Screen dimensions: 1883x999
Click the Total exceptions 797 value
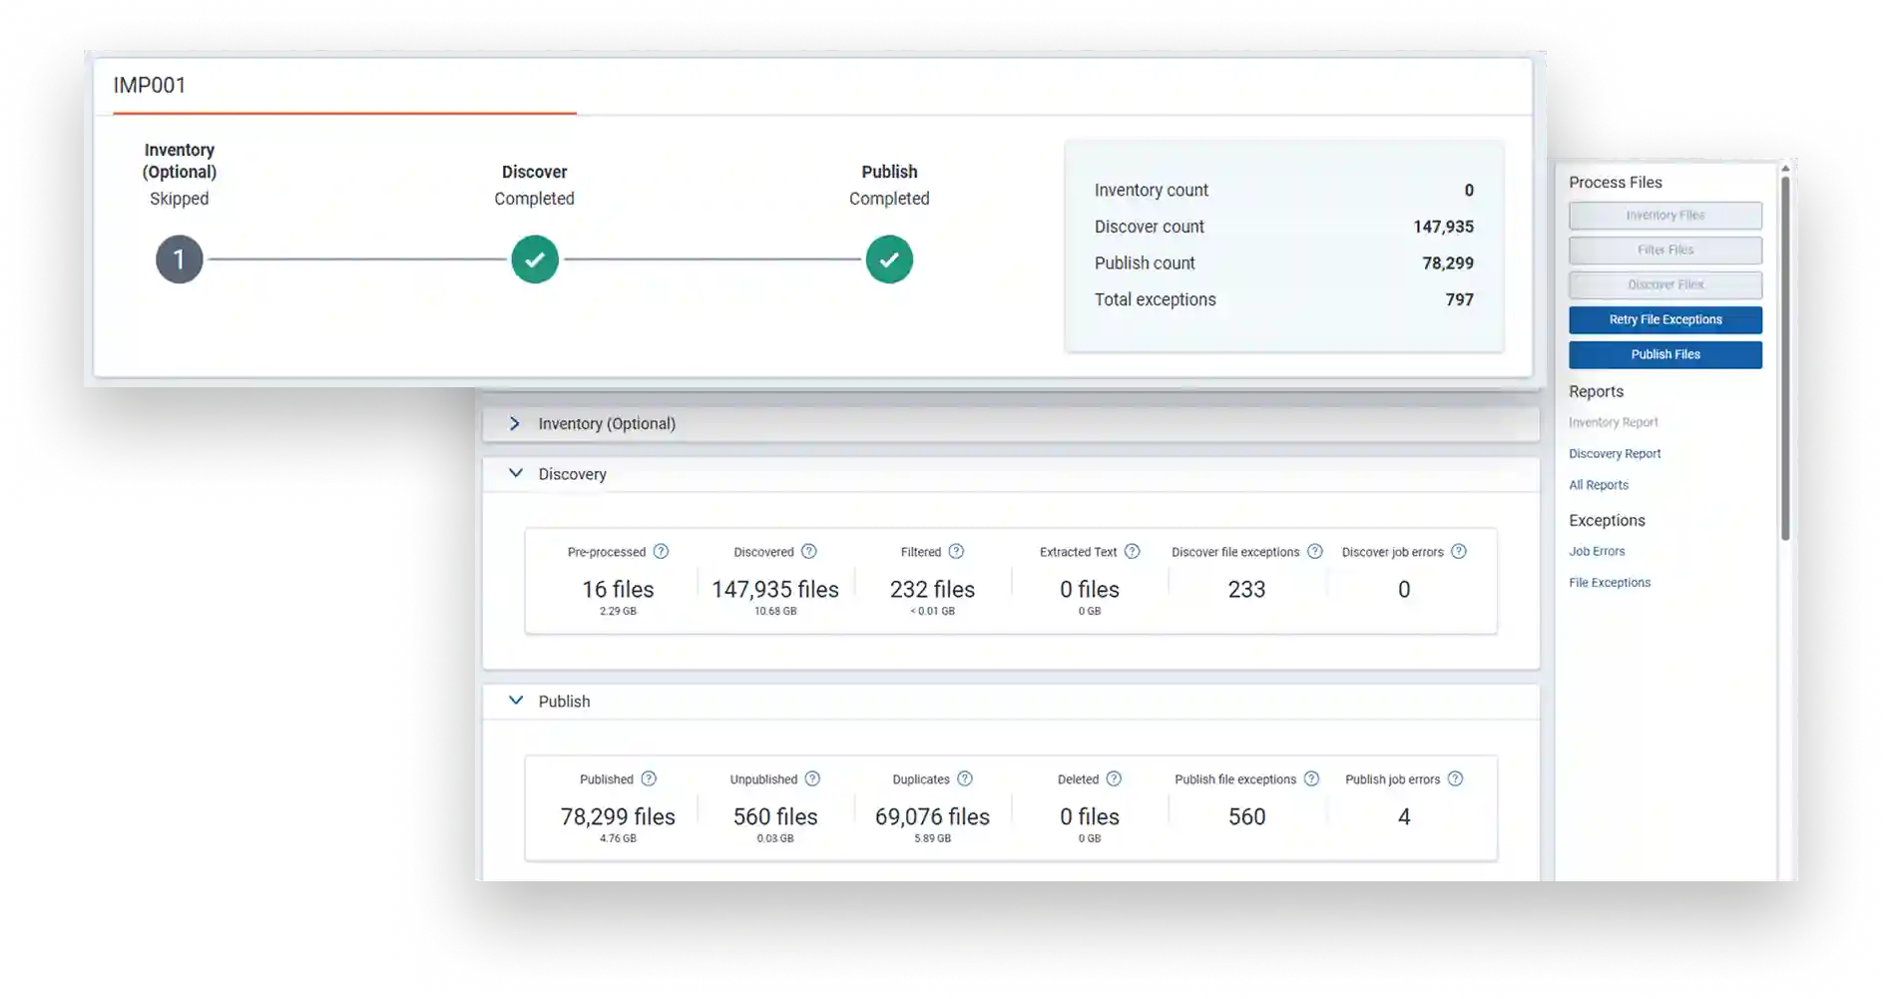pyautogui.click(x=1459, y=300)
